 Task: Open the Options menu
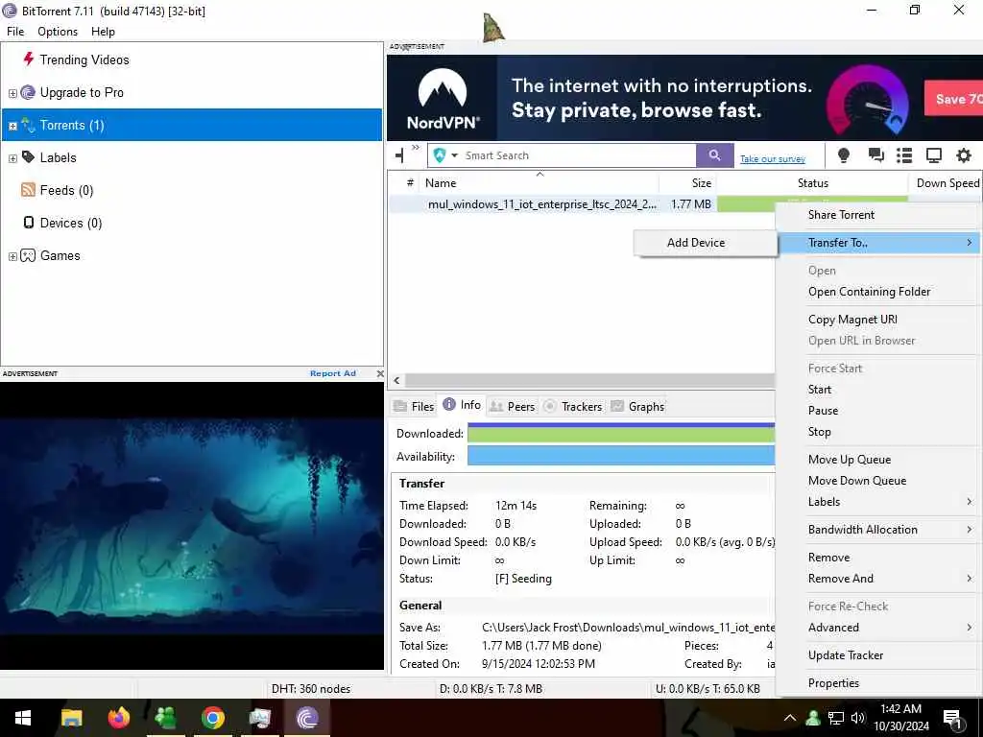point(58,32)
